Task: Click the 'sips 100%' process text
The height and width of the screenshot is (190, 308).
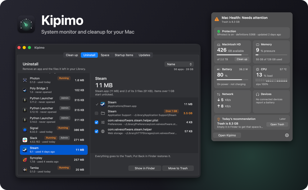Action: tap(262, 84)
